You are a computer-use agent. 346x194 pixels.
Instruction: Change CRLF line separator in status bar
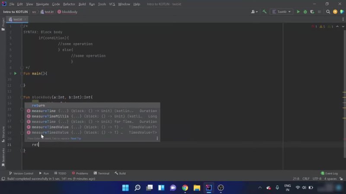point(306,179)
